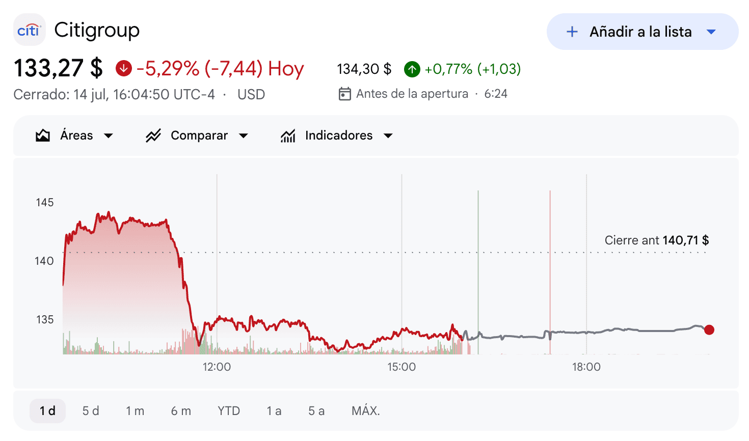Click the green up-arrow pre-market icon

(412, 69)
